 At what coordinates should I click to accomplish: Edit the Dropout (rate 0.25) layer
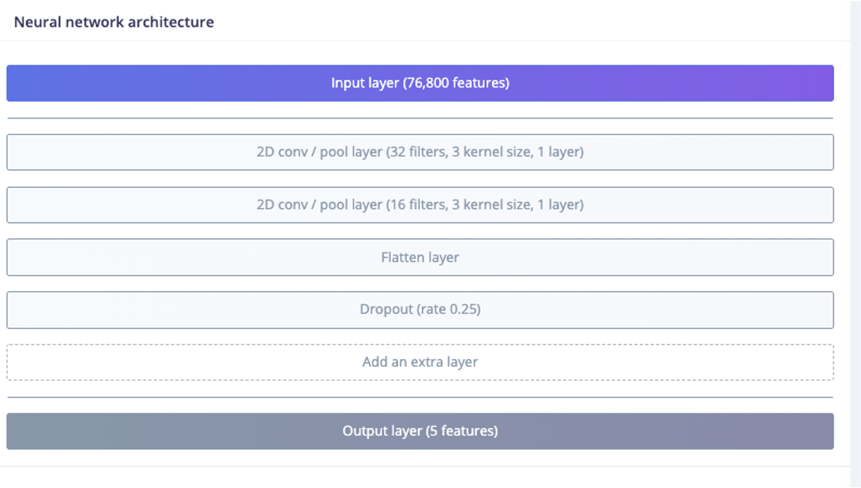point(420,309)
